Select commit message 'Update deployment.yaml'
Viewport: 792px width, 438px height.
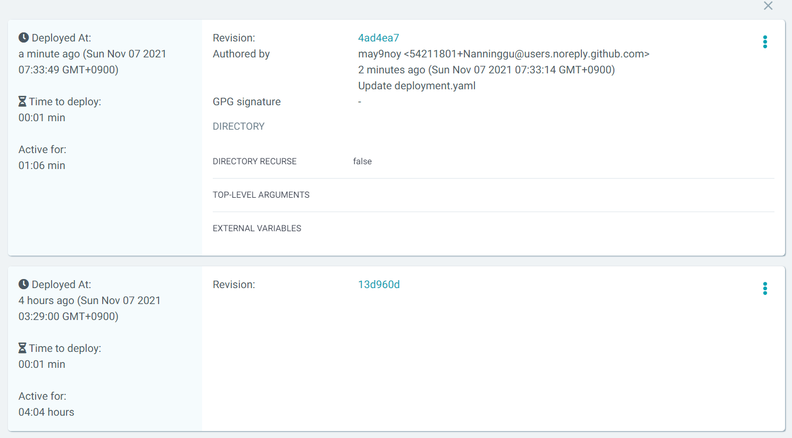pos(417,86)
